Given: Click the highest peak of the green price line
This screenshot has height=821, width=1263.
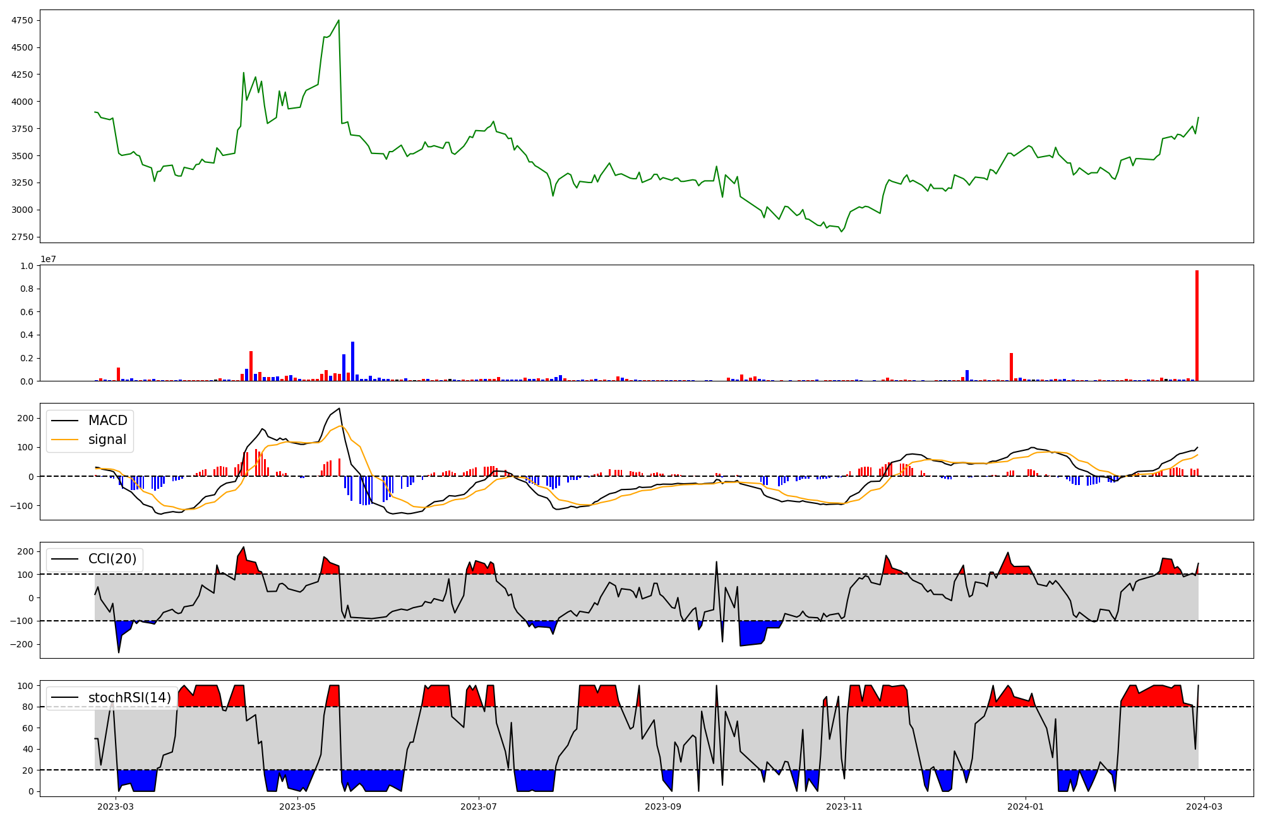Looking at the screenshot, I should coord(339,20).
